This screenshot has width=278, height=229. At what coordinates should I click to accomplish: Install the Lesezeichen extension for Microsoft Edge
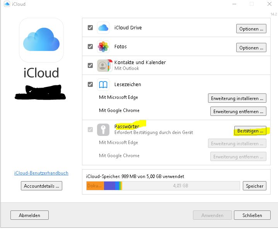click(x=237, y=98)
